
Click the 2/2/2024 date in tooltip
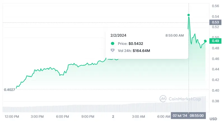119,36
